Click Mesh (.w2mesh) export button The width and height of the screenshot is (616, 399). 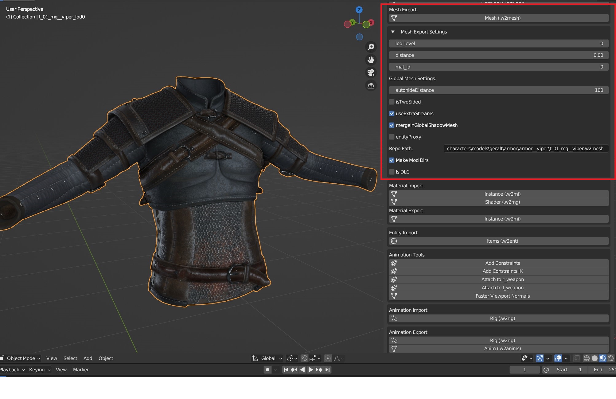click(x=499, y=18)
